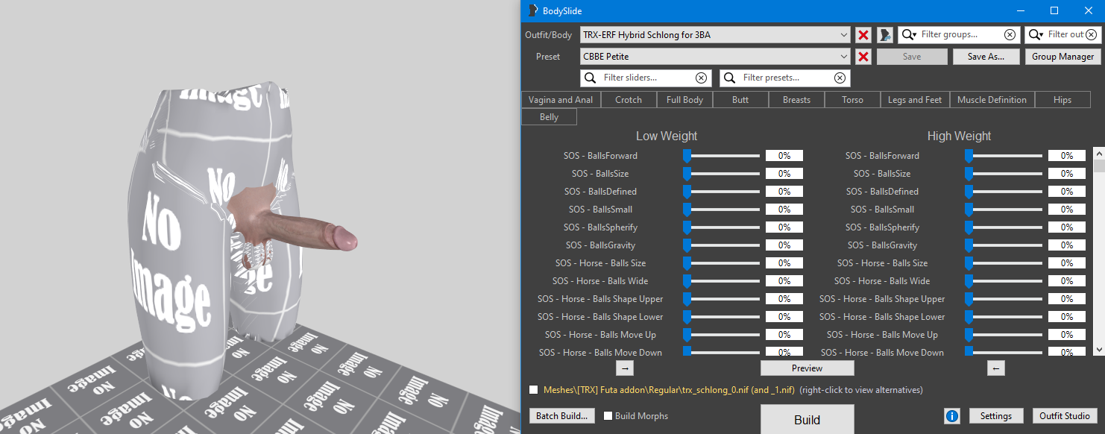Image resolution: width=1105 pixels, height=434 pixels.
Task: Clear the Filter presets field
Action: click(x=840, y=78)
